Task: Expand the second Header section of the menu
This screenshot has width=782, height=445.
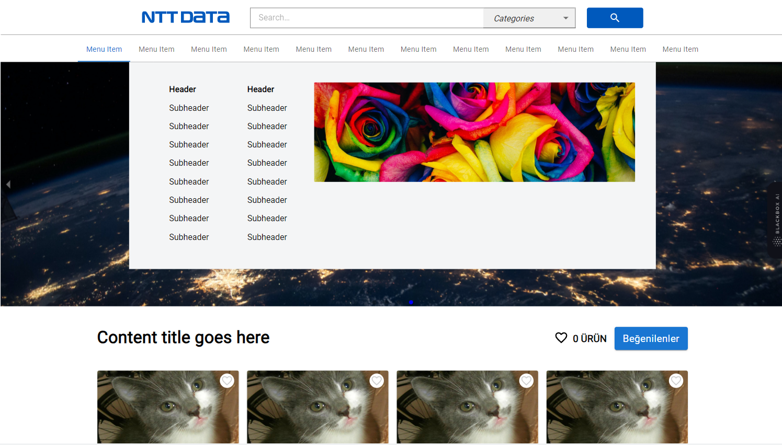Action: pos(260,89)
